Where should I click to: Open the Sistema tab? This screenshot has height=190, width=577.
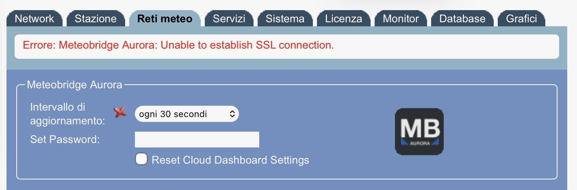pyautogui.click(x=285, y=19)
